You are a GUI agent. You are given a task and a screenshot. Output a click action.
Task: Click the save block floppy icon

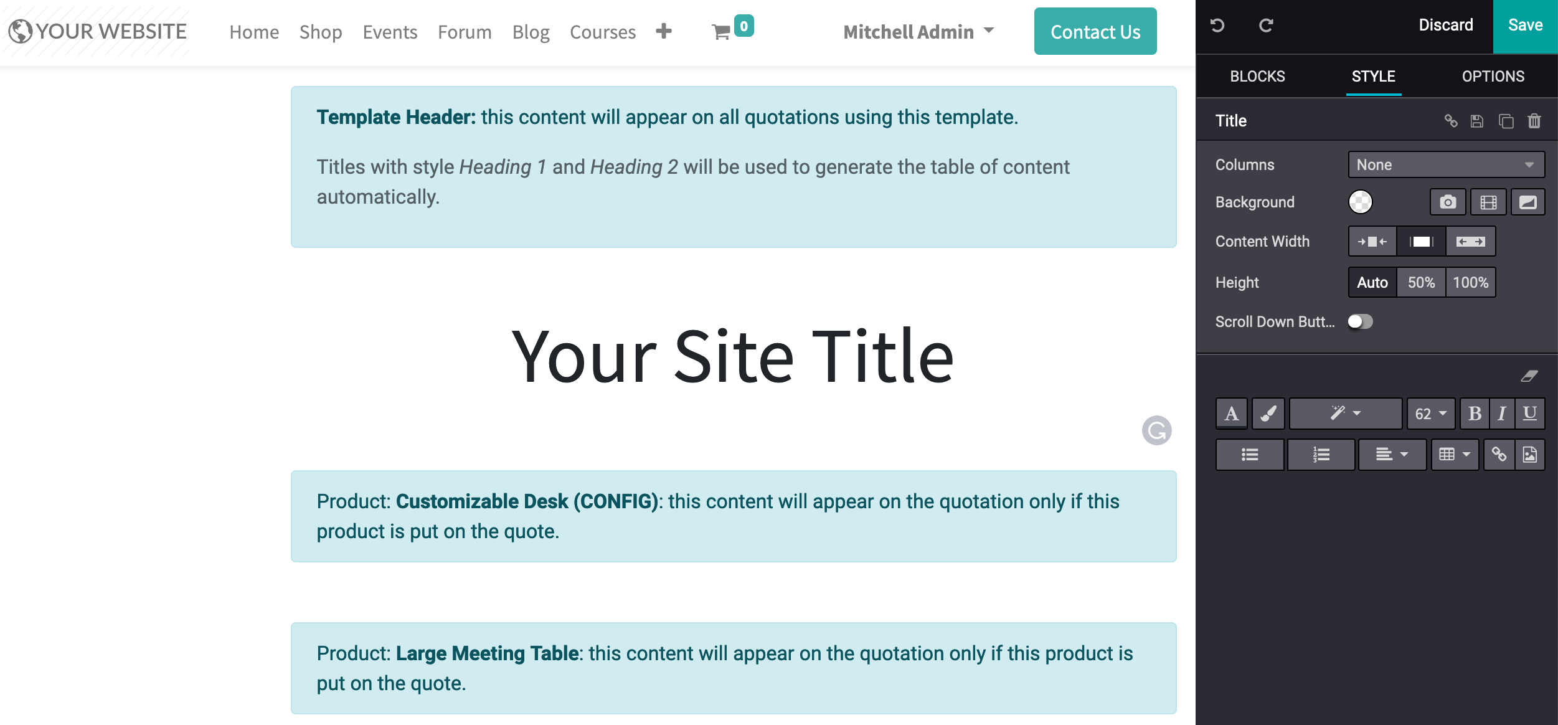(1477, 121)
